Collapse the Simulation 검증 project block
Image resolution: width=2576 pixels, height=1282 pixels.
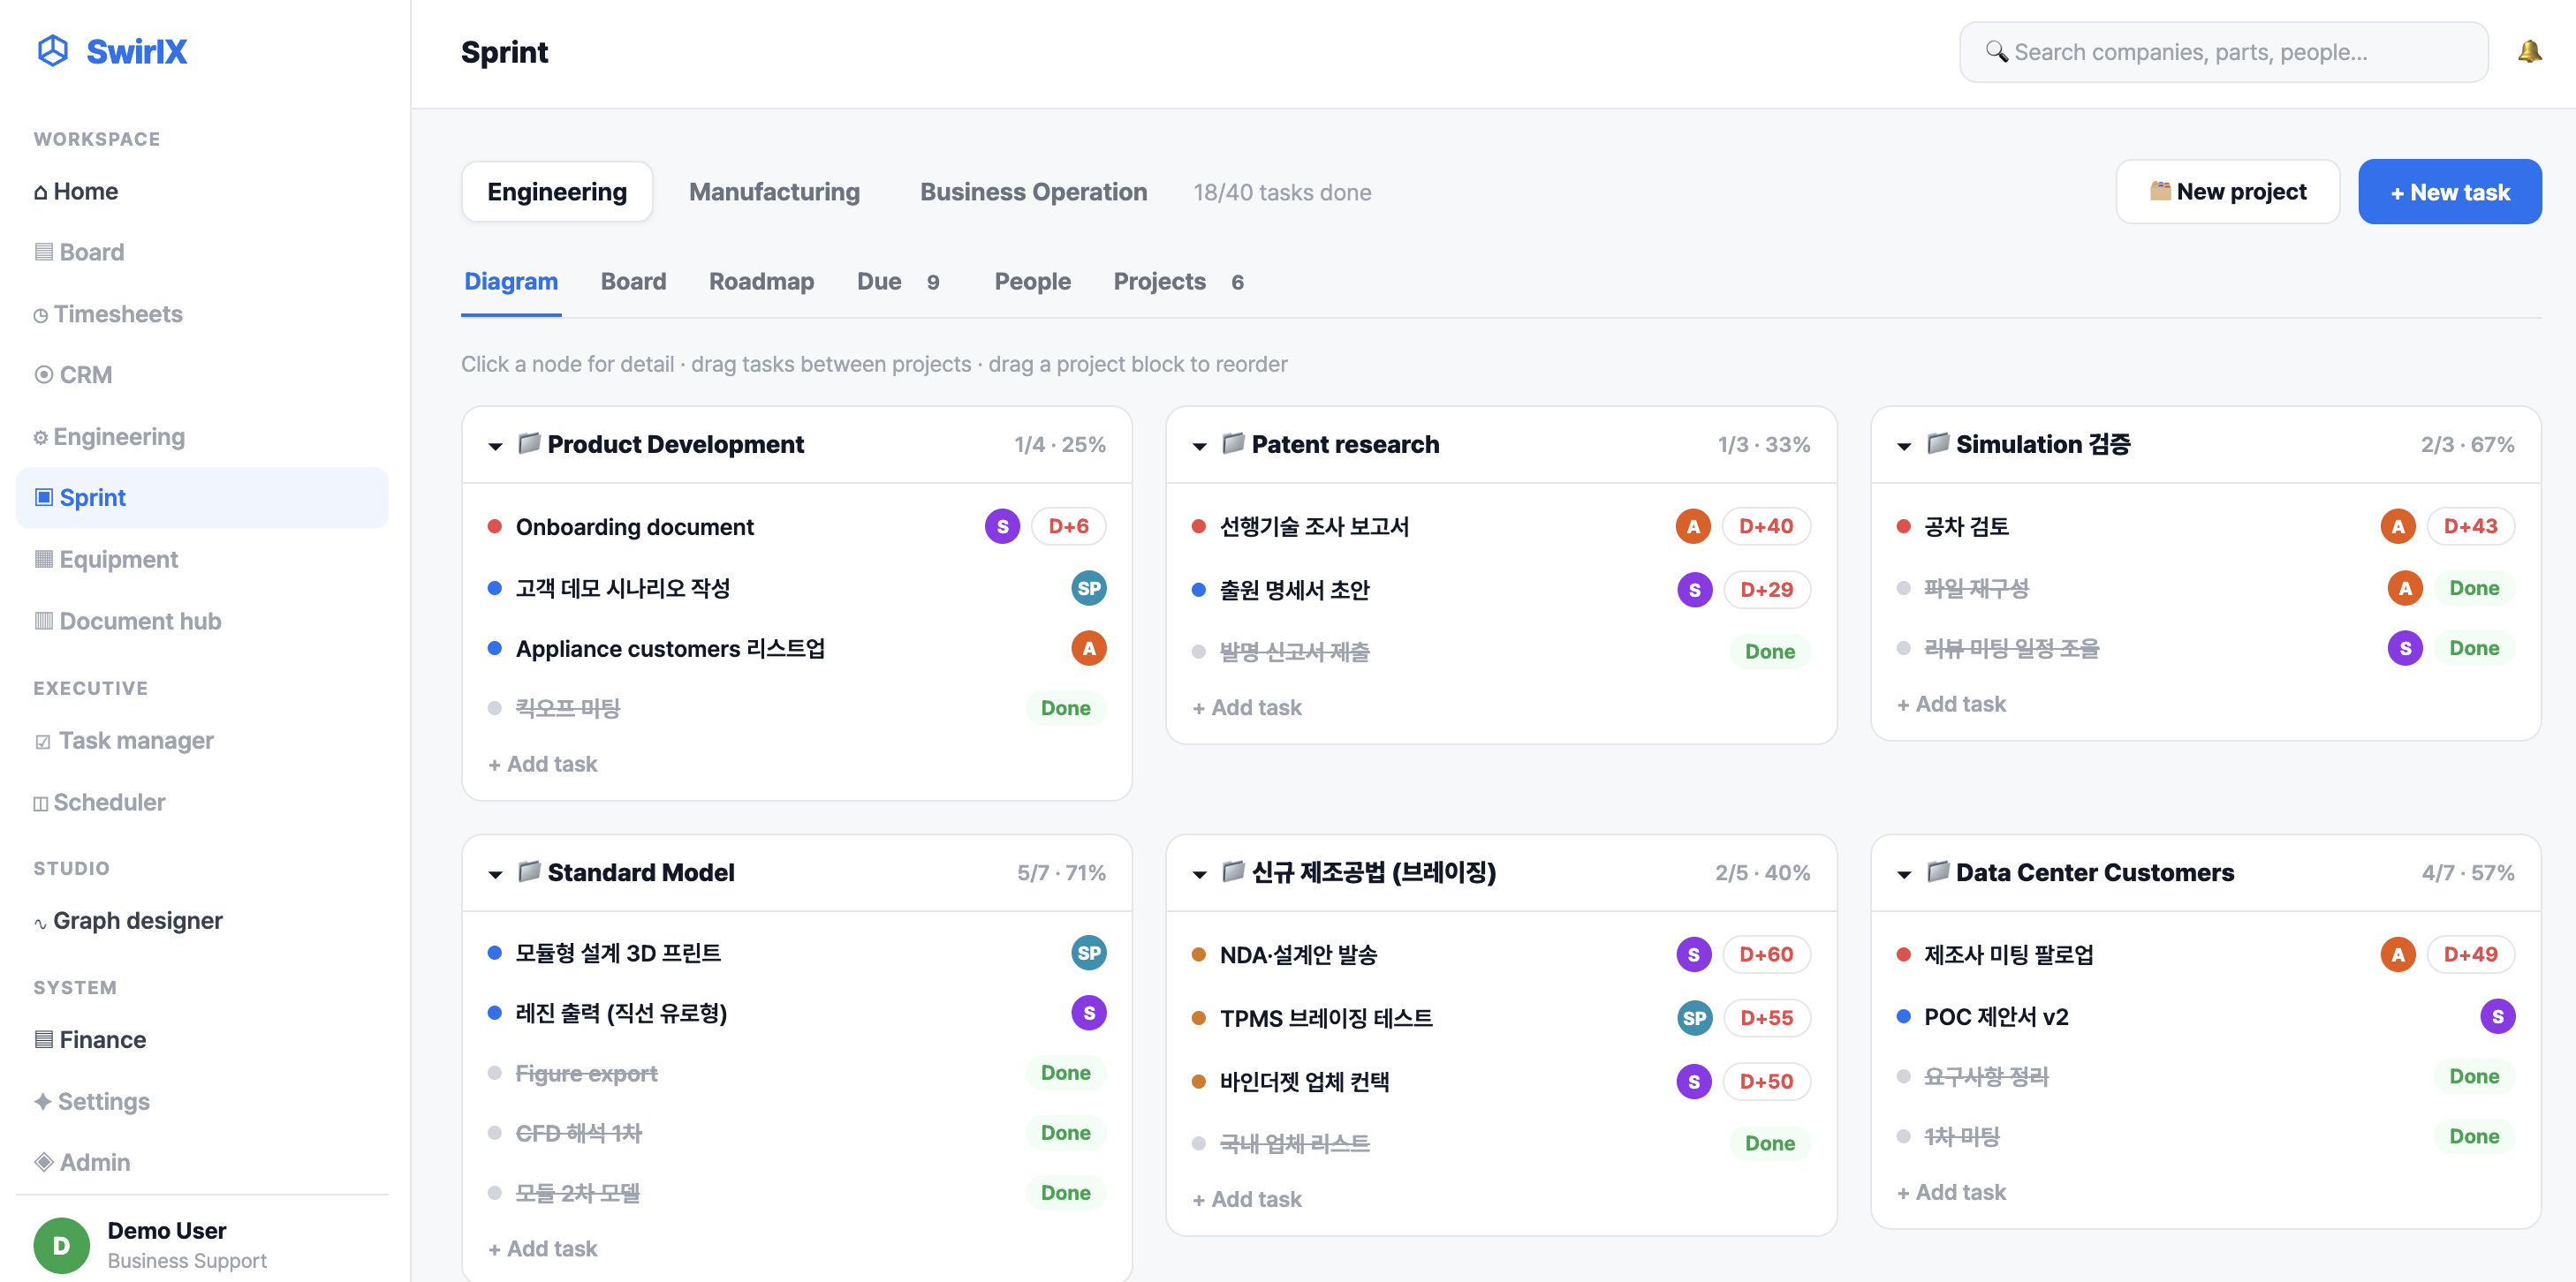pyautogui.click(x=1904, y=446)
